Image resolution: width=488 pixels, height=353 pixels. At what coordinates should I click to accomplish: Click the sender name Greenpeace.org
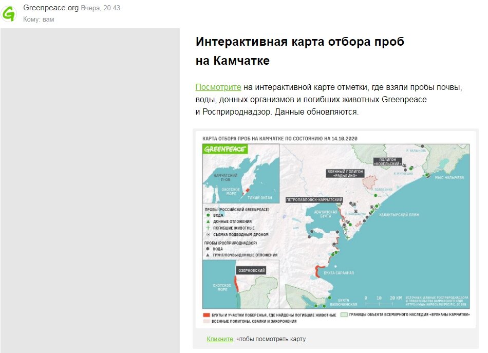pos(51,8)
